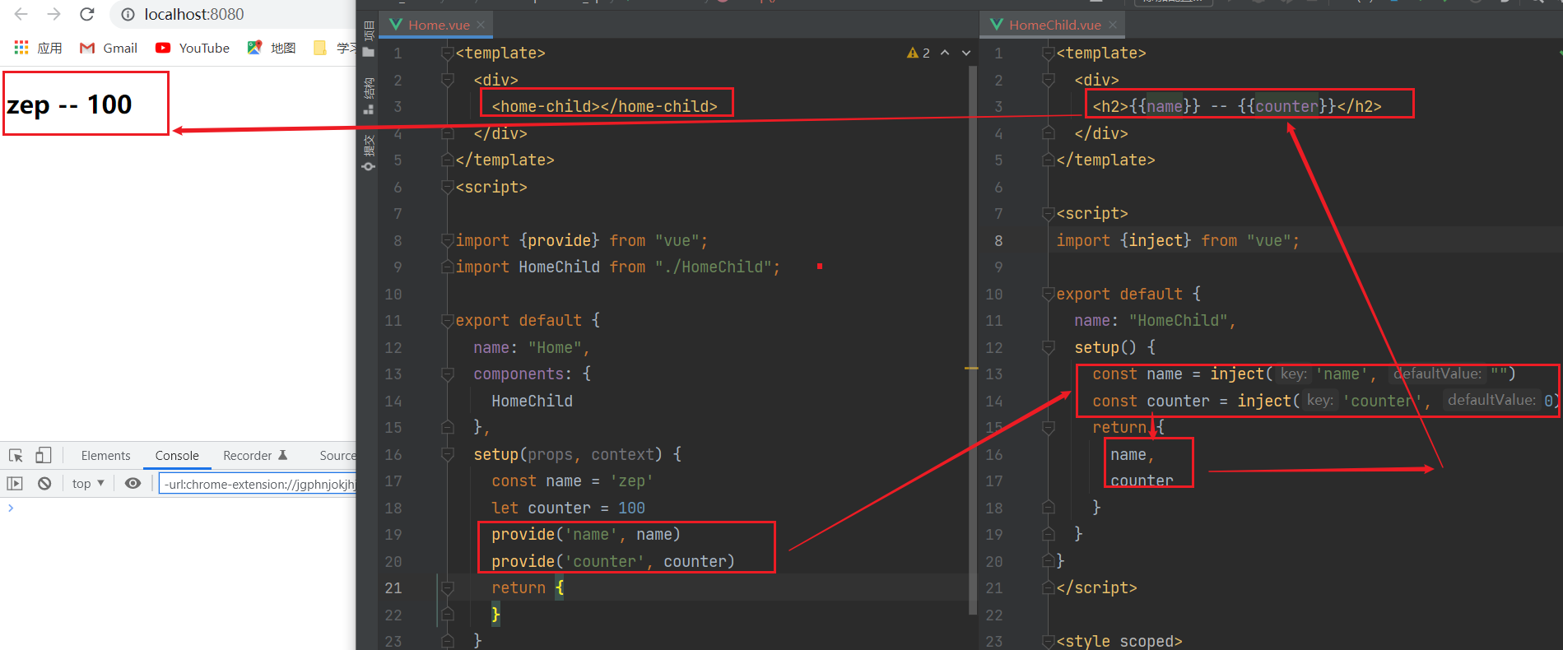1563x650 pixels.
Task: Click 'let counter = 100' line
Action: (568, 508)
